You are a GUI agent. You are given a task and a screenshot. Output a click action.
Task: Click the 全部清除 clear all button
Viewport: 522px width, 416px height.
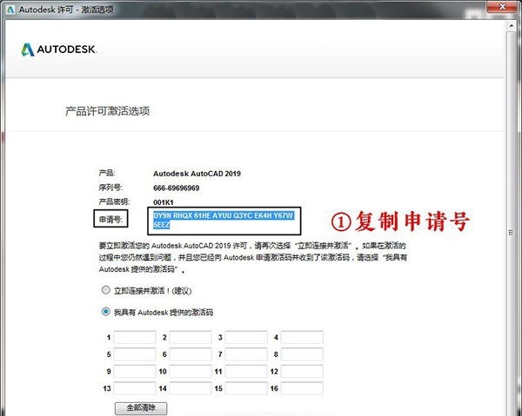(x=141, y=408)
